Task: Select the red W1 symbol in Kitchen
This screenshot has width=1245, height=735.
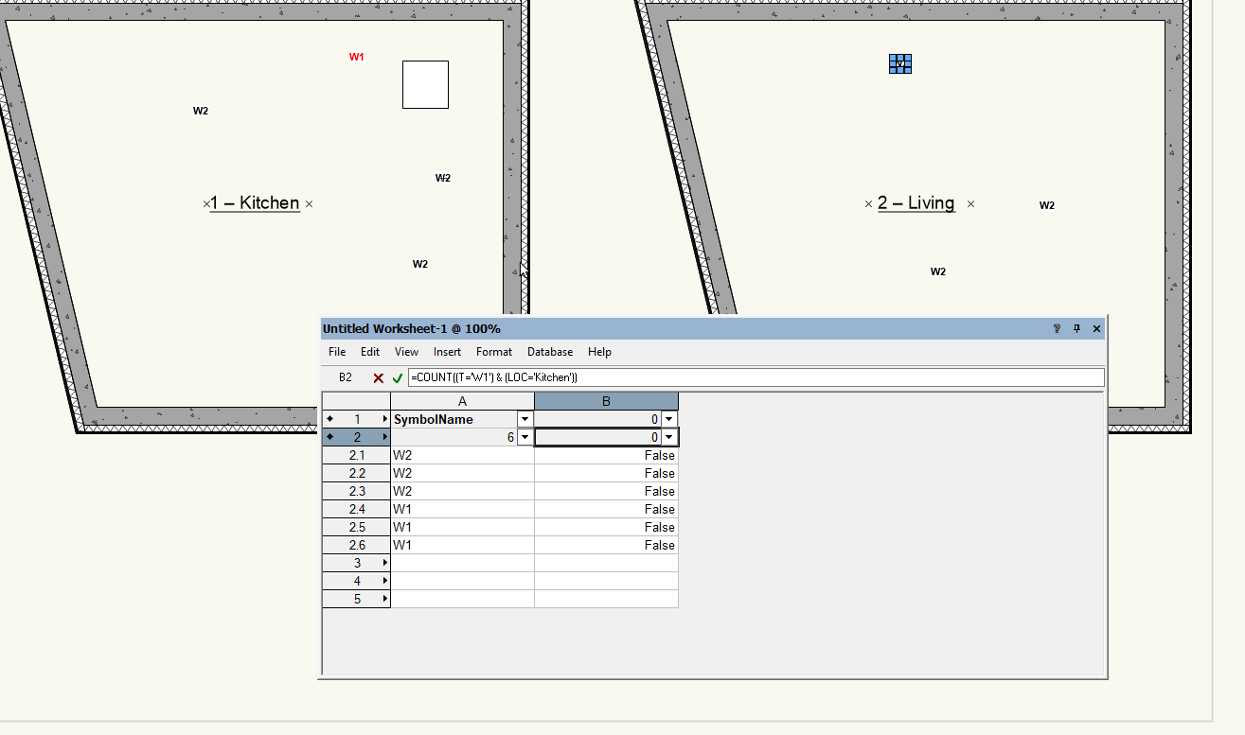Action: pos(357,57)
